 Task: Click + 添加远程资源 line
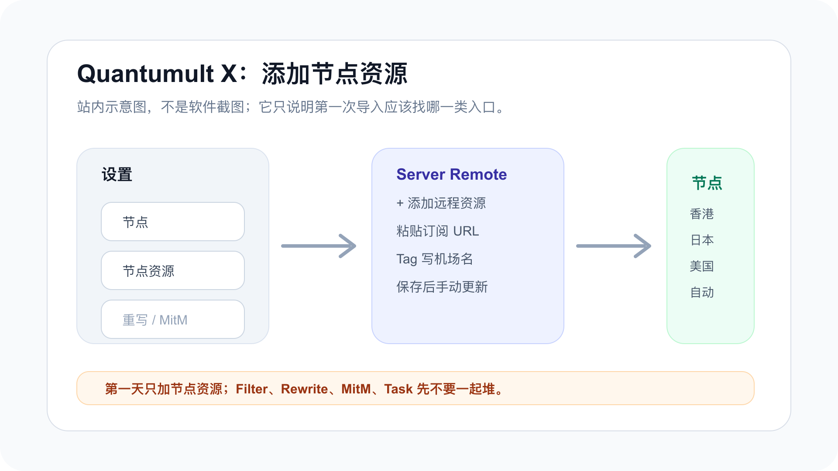[441, 203]
